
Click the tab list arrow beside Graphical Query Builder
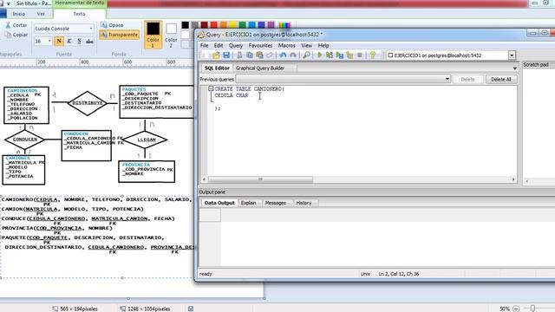[514, 68]
